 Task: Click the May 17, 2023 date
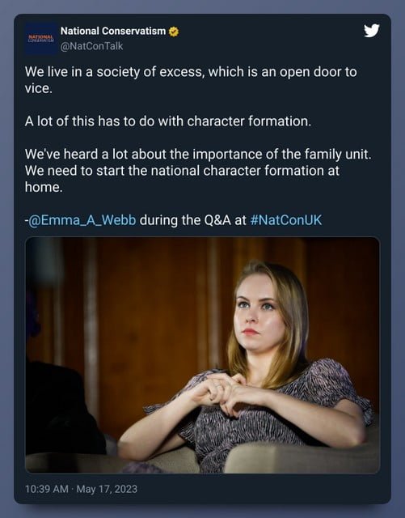pos(107,489)
